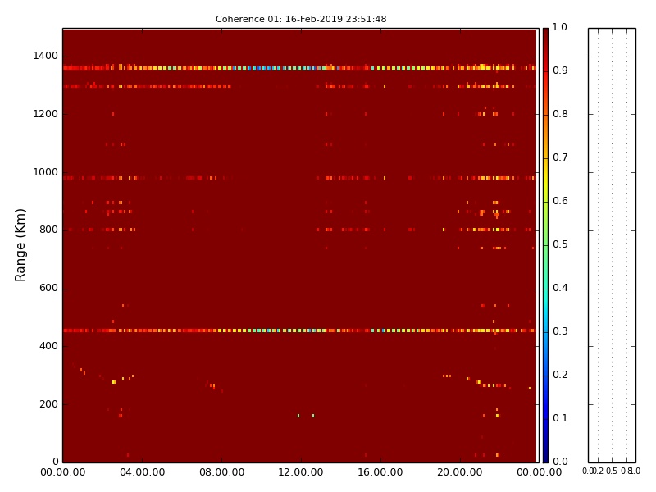Click the colorbar 1.0 label
Screen dimensions: 656x492
[x=560, y=28]
